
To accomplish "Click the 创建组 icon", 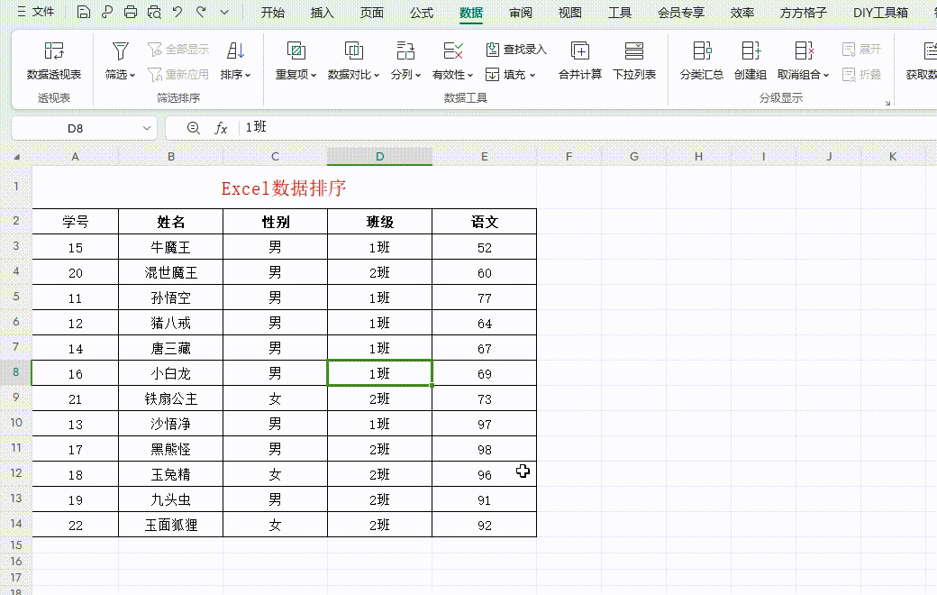I will pos(751,50).
